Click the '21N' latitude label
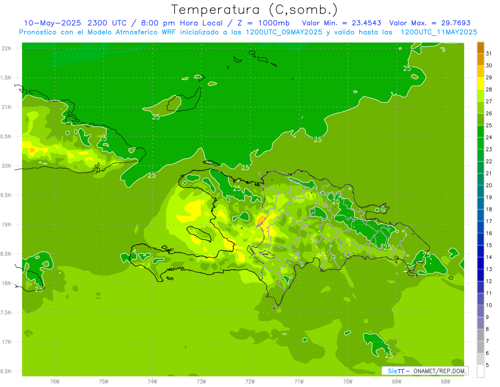Image resolution: width=500 pixels, height=387 pixels. 7,107
